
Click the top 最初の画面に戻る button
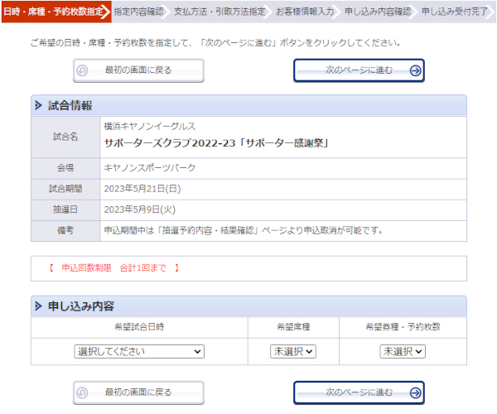138,70
